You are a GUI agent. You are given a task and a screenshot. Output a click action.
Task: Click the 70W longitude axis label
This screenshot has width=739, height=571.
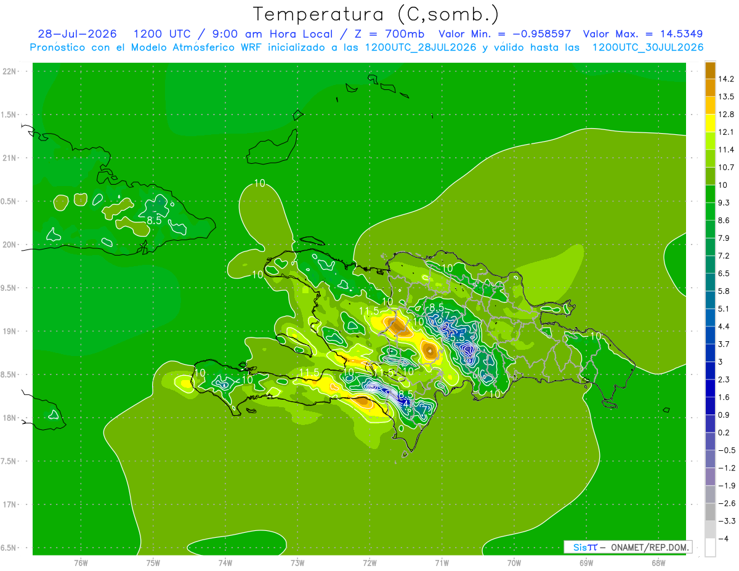[514, 562]
